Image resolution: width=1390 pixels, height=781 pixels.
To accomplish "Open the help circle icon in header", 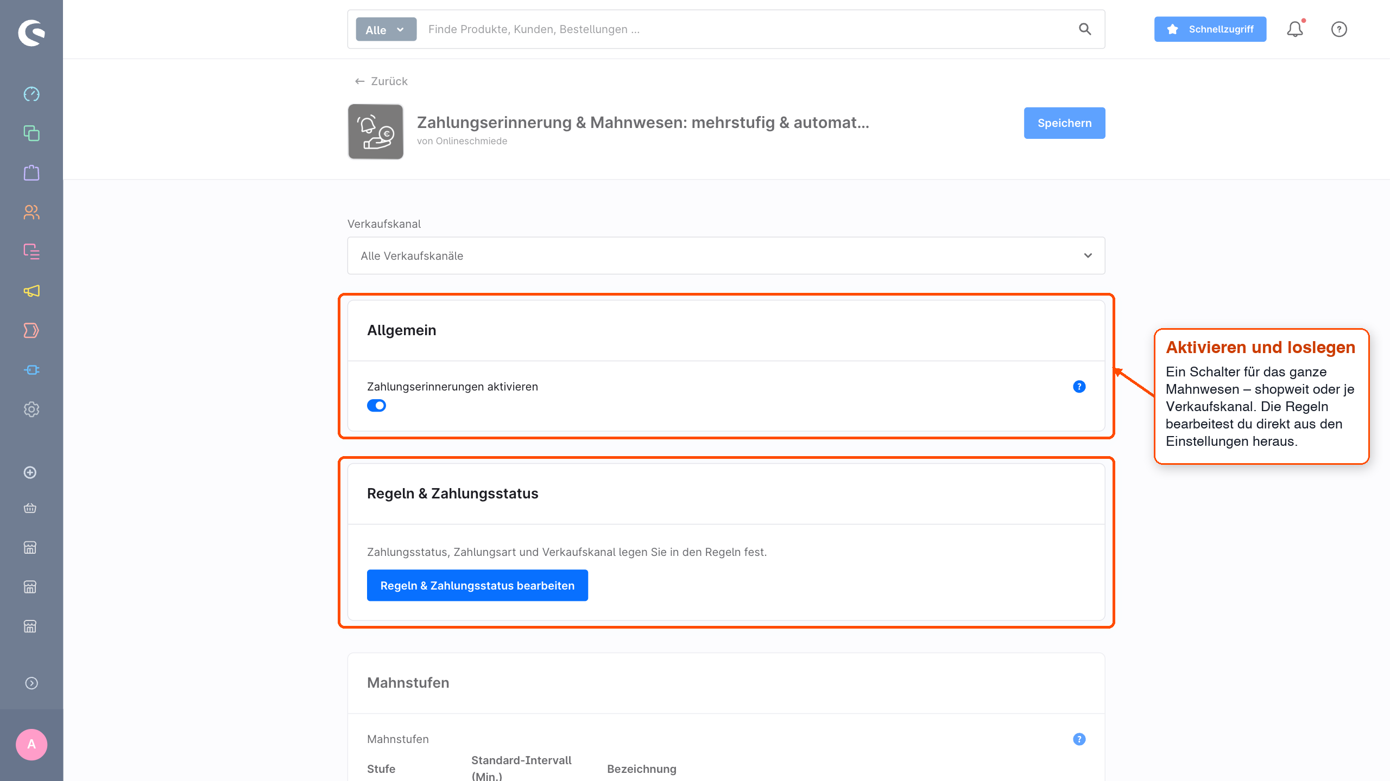I will [x=1339, y=29].
